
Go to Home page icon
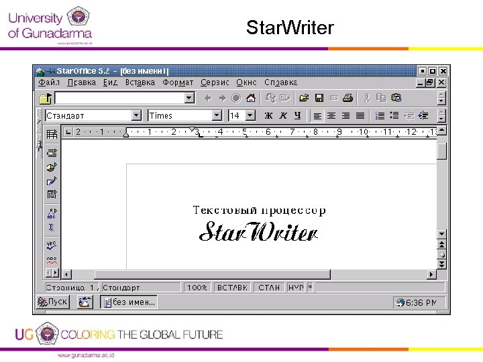pyautogui.click(x=251, y=98)
